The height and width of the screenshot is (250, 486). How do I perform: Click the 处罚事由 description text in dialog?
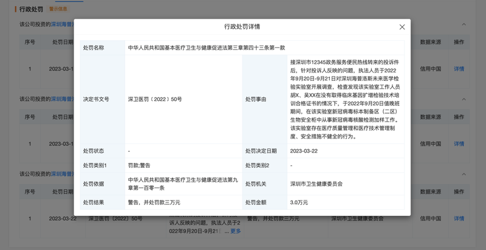click(x=344, y=99)
